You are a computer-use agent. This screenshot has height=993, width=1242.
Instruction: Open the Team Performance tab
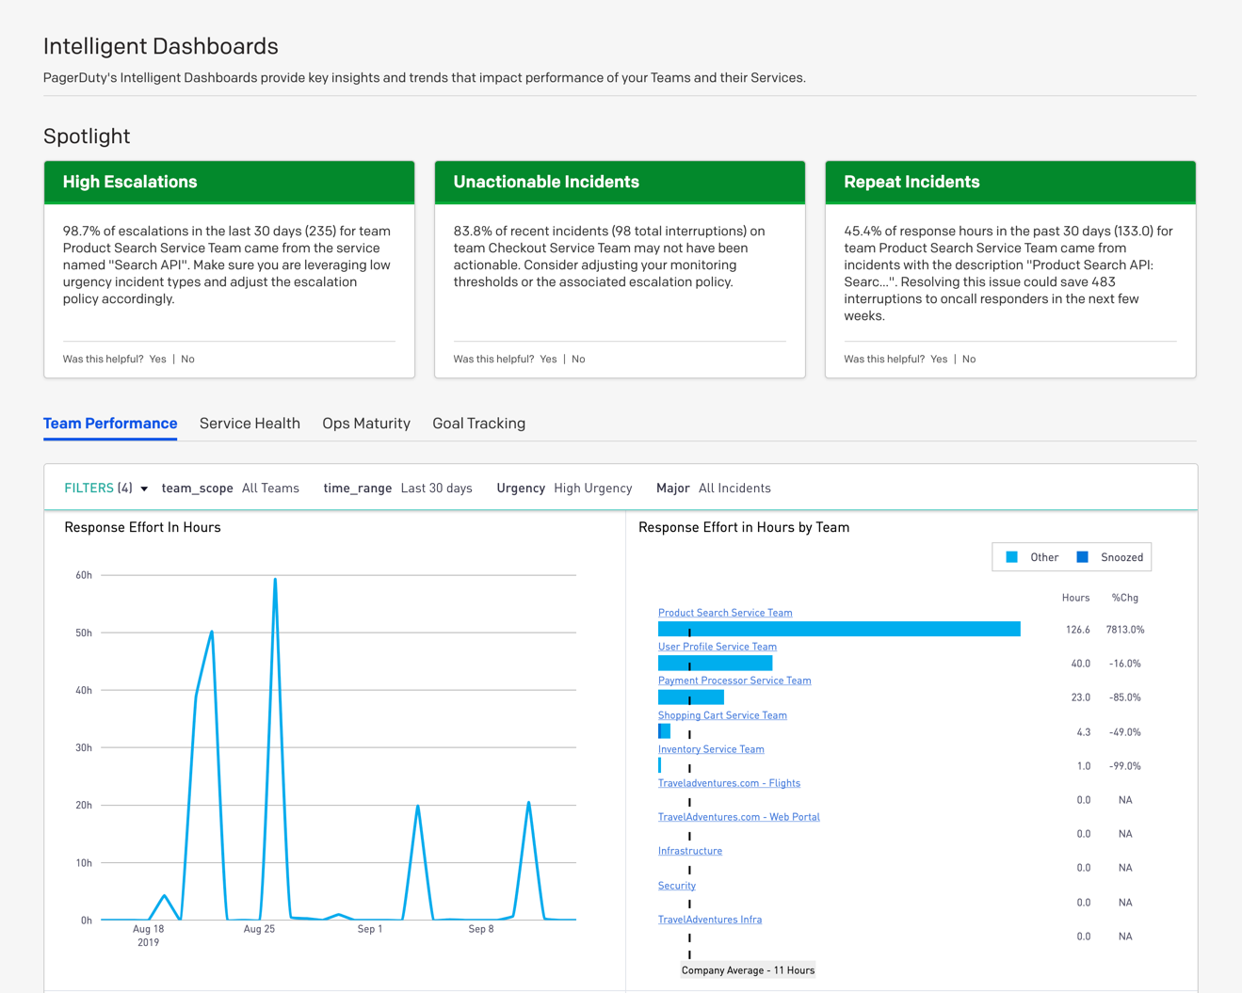110,424
